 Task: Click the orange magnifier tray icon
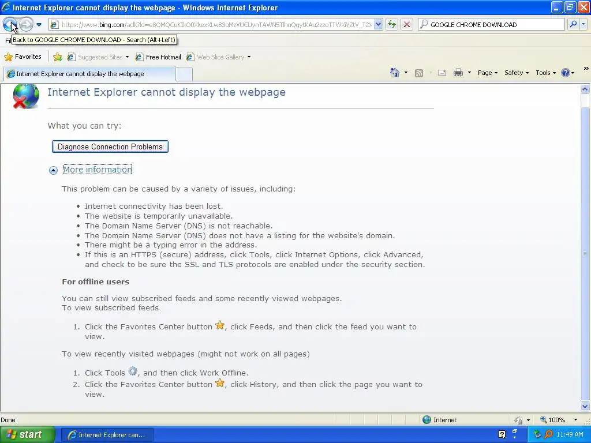pyautogui.click(x=549, y=434)
